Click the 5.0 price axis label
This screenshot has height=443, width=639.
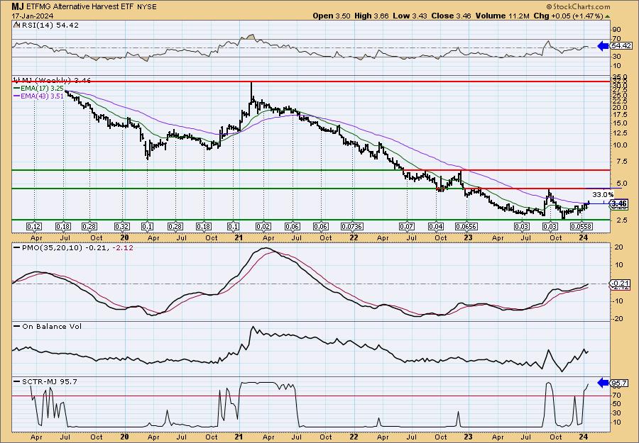[621, 183]
